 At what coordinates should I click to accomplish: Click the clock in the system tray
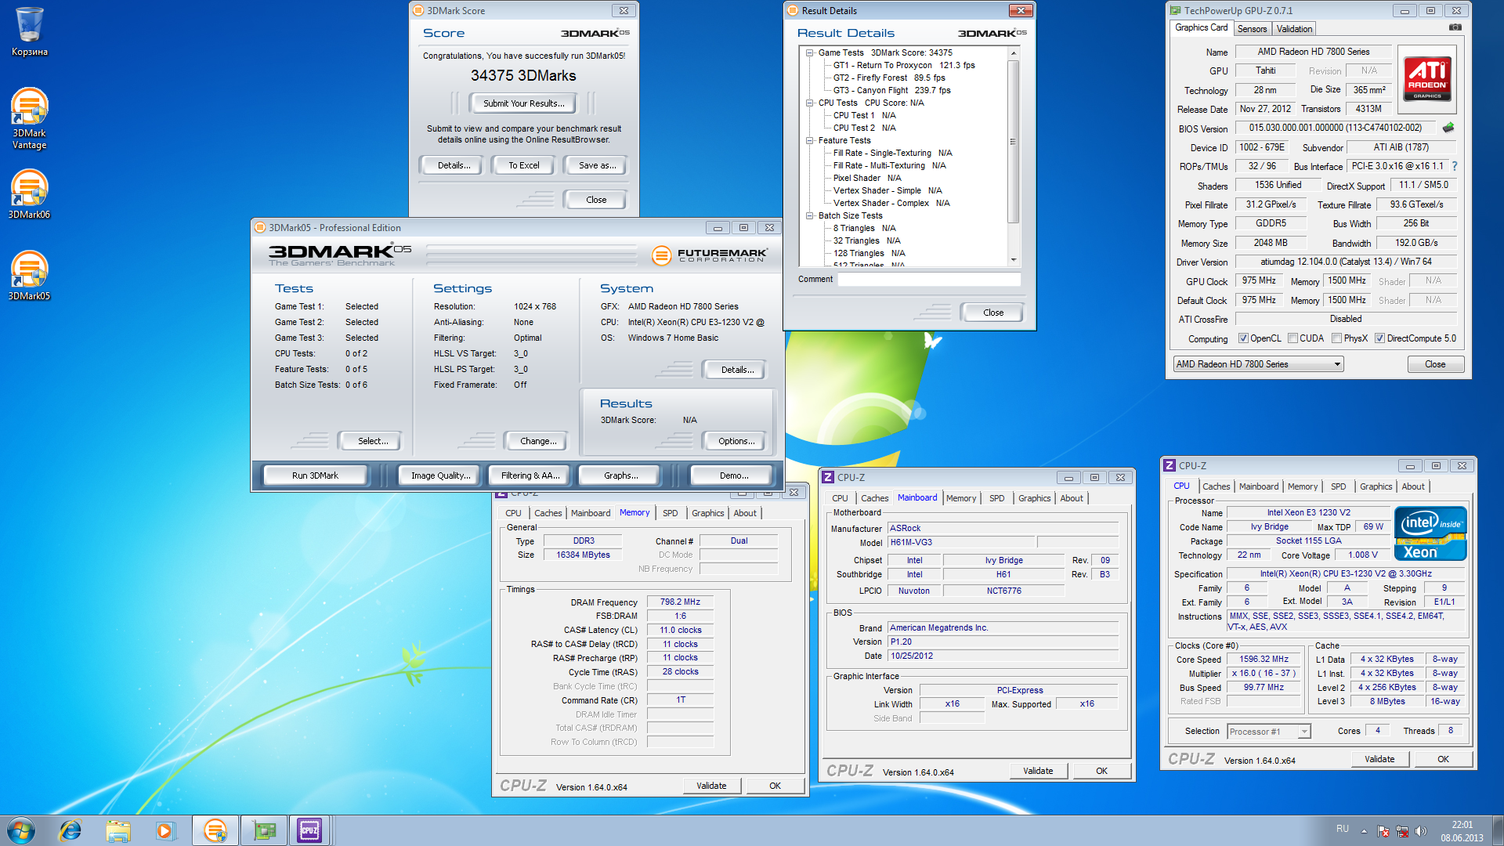click(x=1462, y=831)
